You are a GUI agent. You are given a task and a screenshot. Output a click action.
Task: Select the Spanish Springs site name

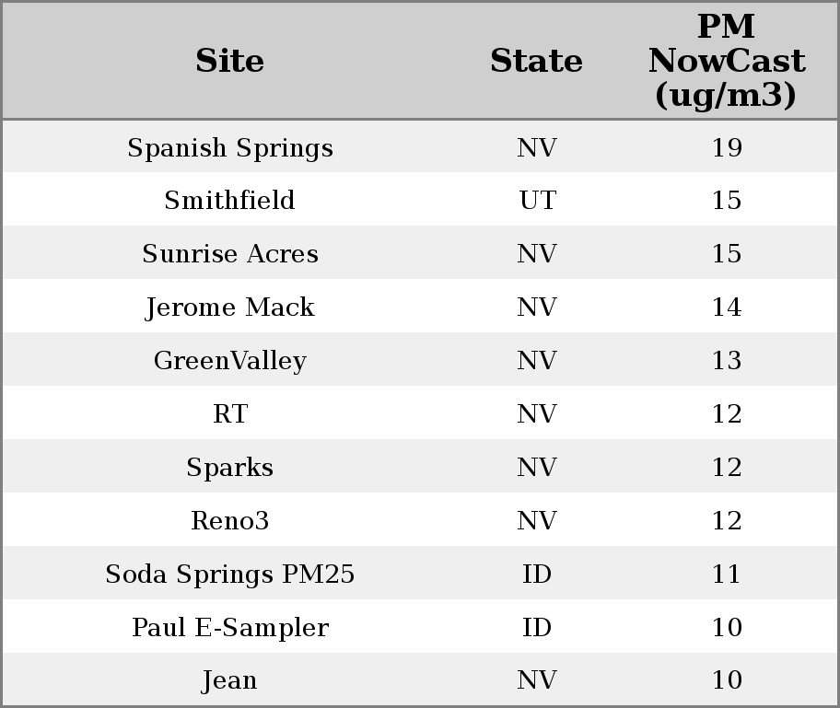click(230, 148)
